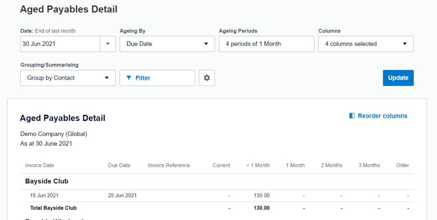Click the Current column header
The width and height of the screenshot is (437, 220).
[x=221, y=165]
